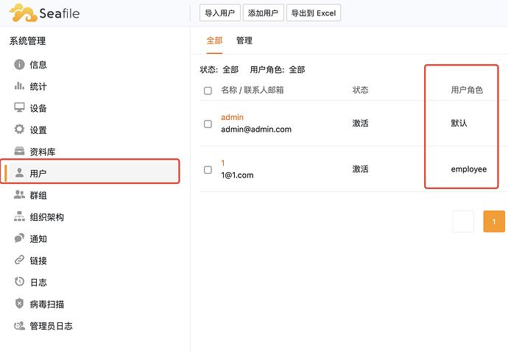Viewport: 508px width, 351px height.
Task: Tick the checkbox for user 1@1.com
Action: pos(208,169)
